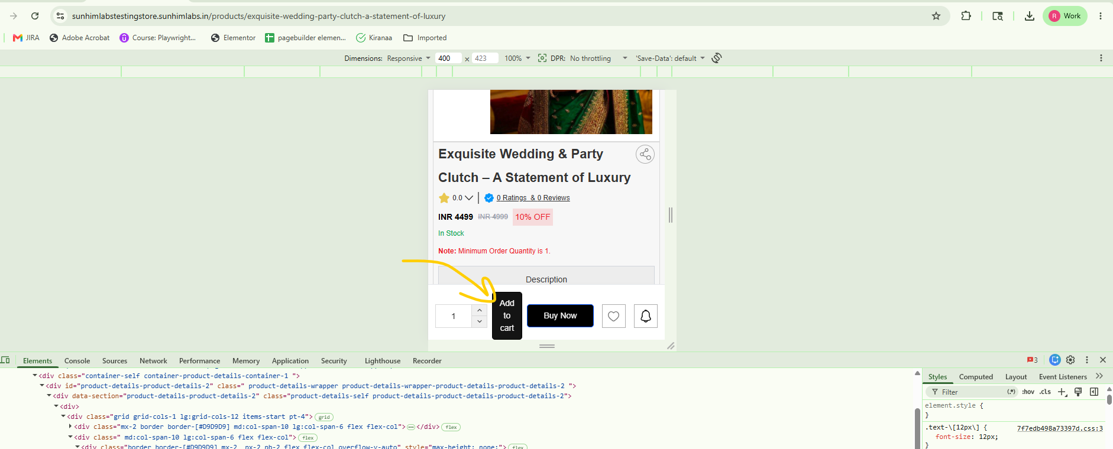This screenshot has width=1113, height=449.
Task: Switch to the Lighthouse tab
Action: (x=383, y=360)
